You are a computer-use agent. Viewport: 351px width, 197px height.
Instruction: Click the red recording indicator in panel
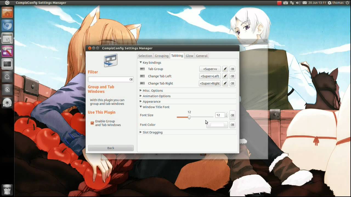279,3
